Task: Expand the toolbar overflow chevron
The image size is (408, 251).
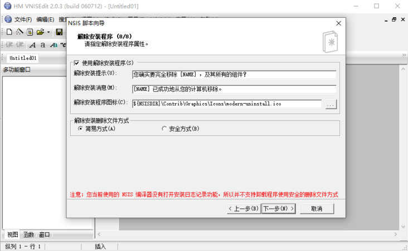Action: tap(404, 55)
